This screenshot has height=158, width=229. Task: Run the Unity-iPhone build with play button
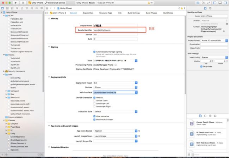(x=16, y=2)
